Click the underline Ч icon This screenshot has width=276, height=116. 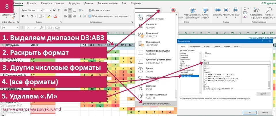pos(32,16)
